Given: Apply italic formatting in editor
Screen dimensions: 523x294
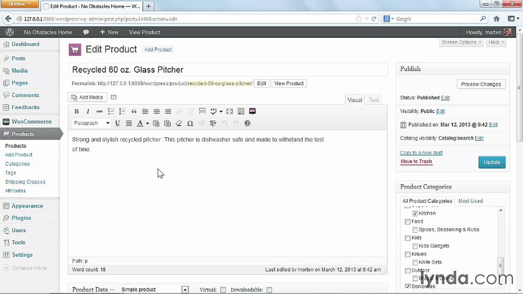Looking at the screenshot, I should coord(88,111).
